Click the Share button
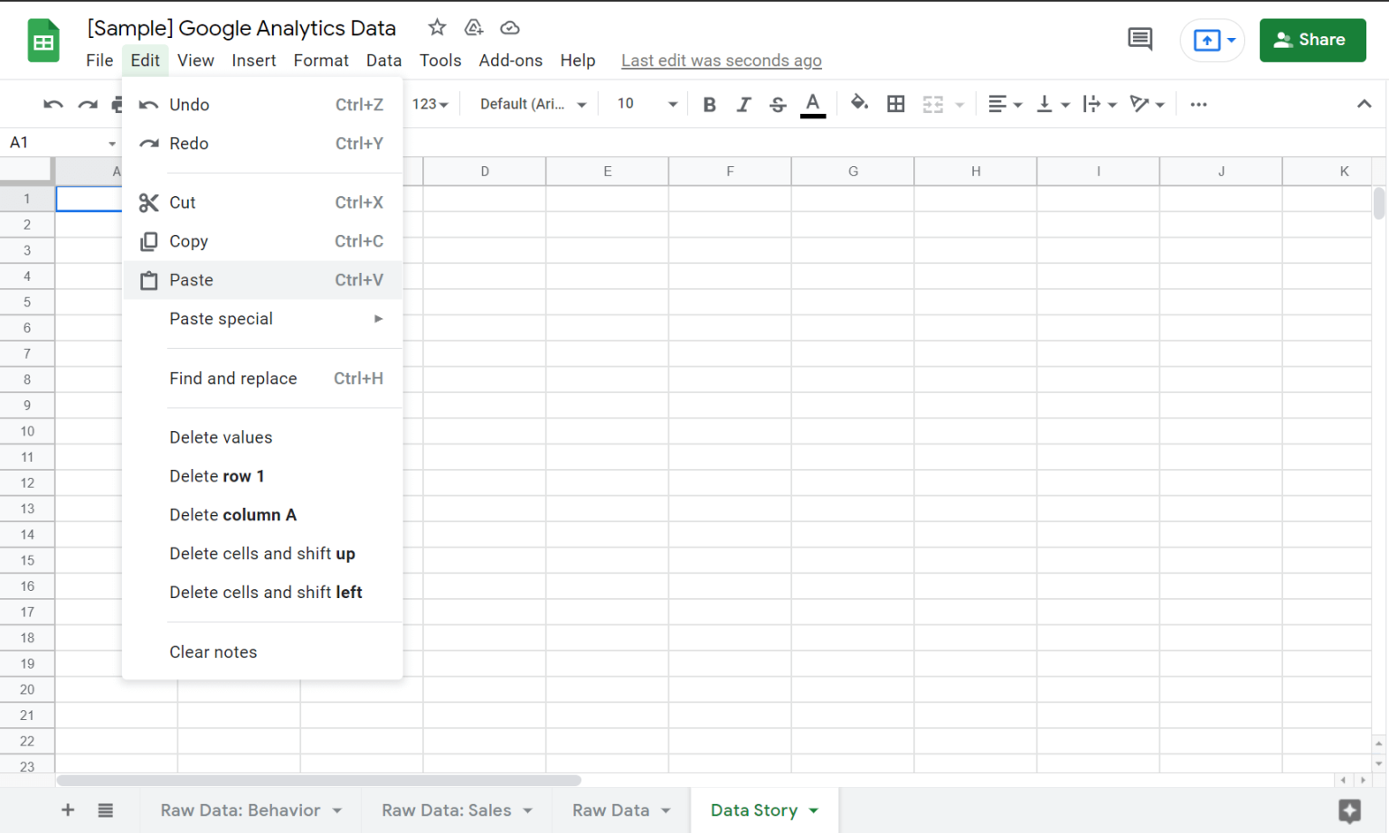This screenshot has height=833, width=1389. [1312, 40]
